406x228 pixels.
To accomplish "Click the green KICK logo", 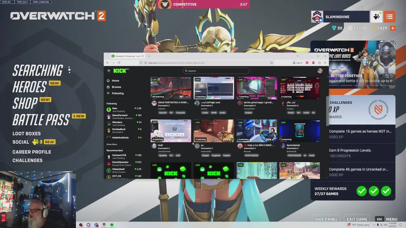I will (x=120, y=71).
